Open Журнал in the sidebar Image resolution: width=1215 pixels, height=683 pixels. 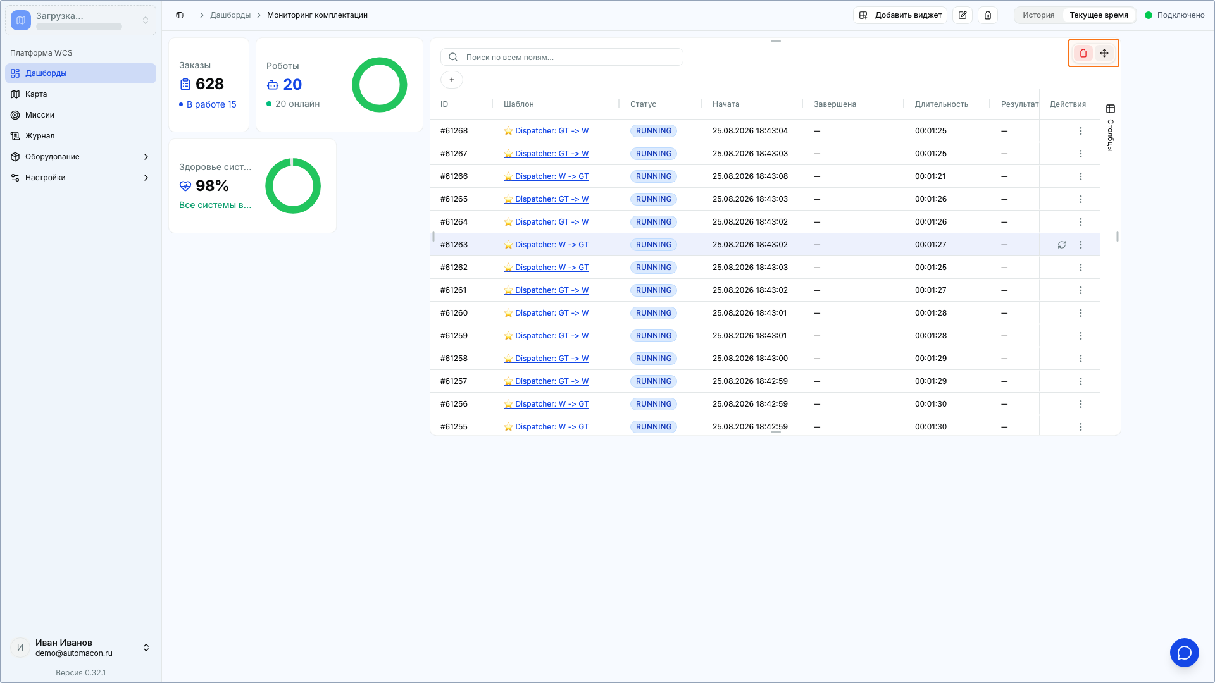(x=80, y=136)
